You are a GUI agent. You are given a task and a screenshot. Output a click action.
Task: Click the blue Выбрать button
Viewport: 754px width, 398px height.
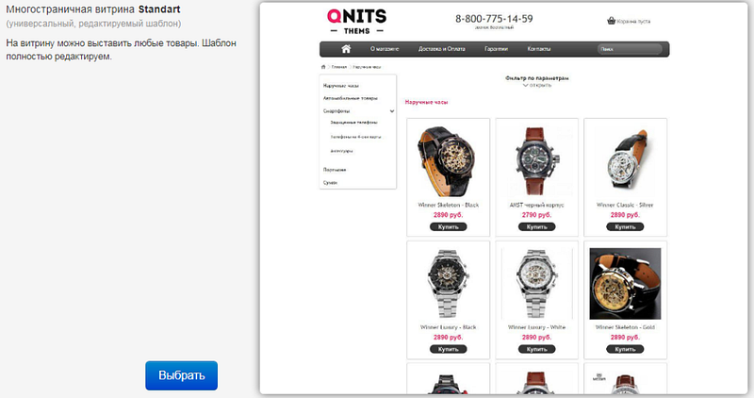point(181,375)
